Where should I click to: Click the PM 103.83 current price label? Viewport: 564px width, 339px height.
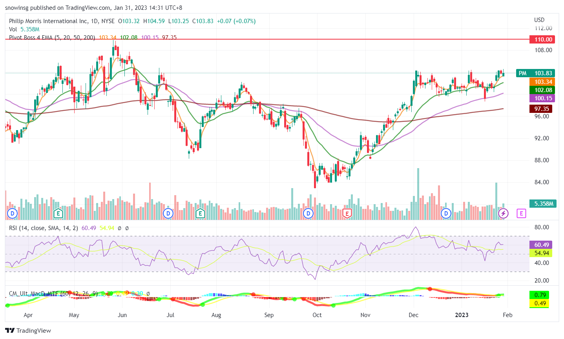[535, 73]
